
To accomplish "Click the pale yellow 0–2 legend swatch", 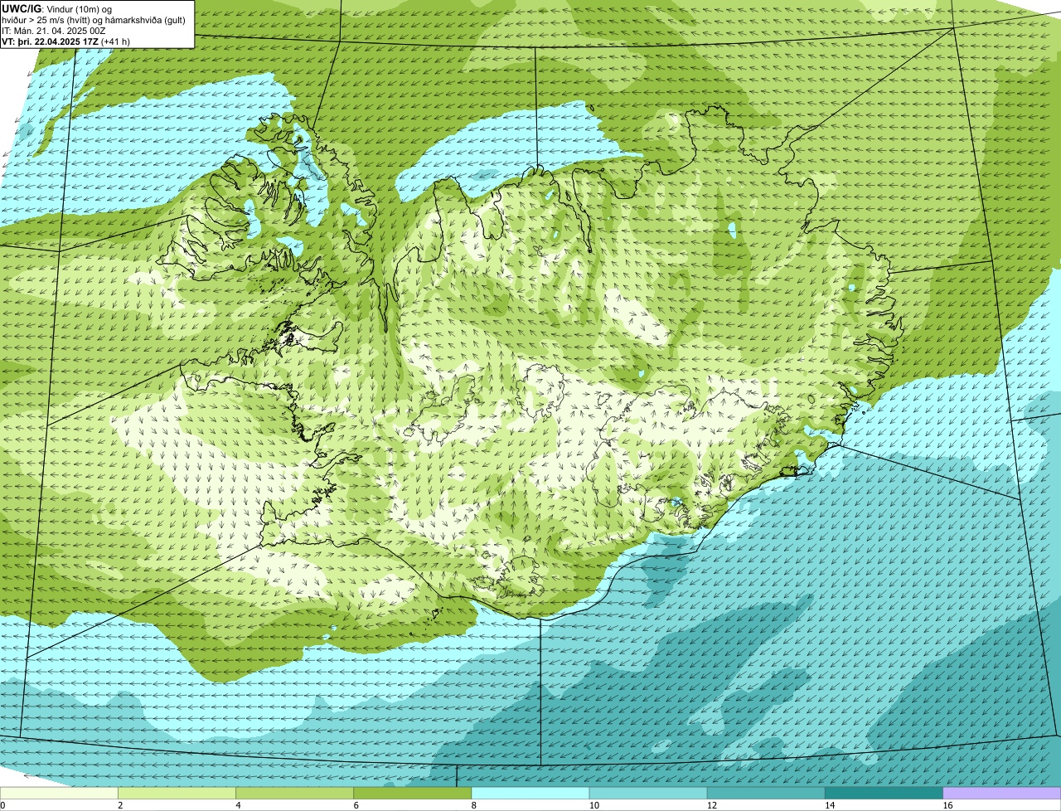I will click(59, 793).
